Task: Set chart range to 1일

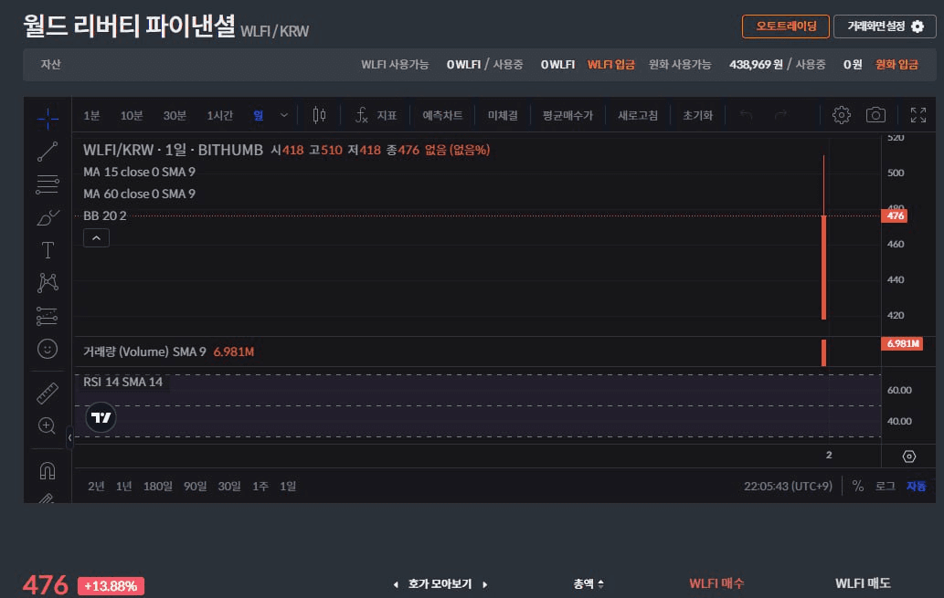Action: coord(288,486)
